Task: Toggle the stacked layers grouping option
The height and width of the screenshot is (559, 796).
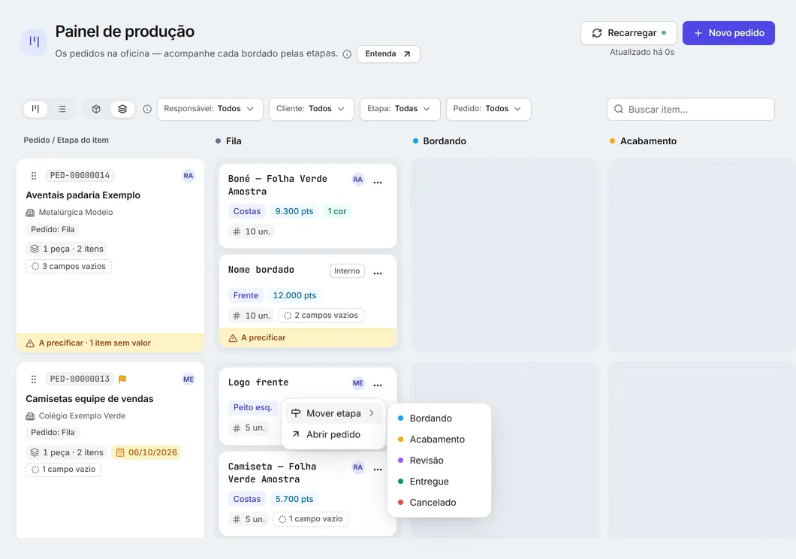Action: tap(122, 109)
